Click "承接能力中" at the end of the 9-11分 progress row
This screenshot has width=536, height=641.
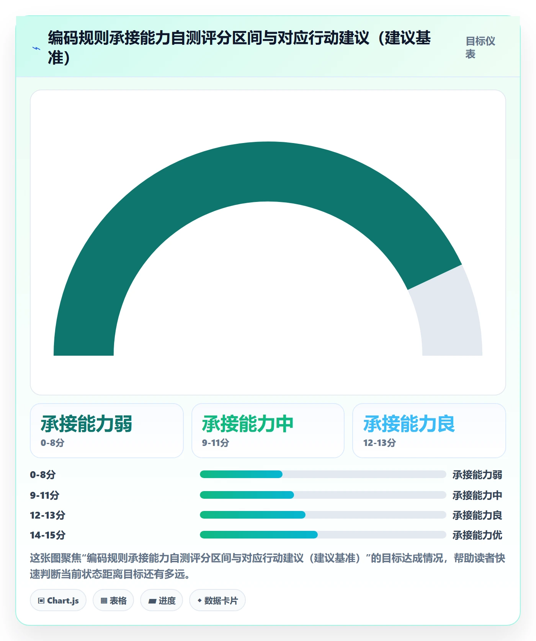click(x=477, y=495)
